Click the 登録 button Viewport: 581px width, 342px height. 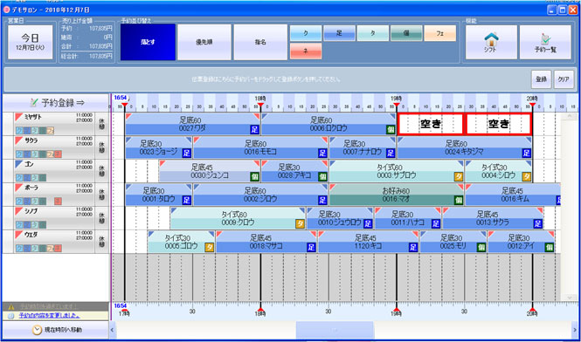542,79
